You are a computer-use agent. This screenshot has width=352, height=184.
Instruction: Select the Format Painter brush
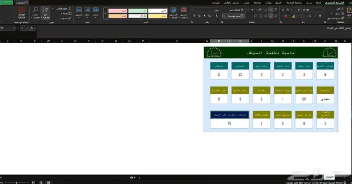(x=342, y=18)
